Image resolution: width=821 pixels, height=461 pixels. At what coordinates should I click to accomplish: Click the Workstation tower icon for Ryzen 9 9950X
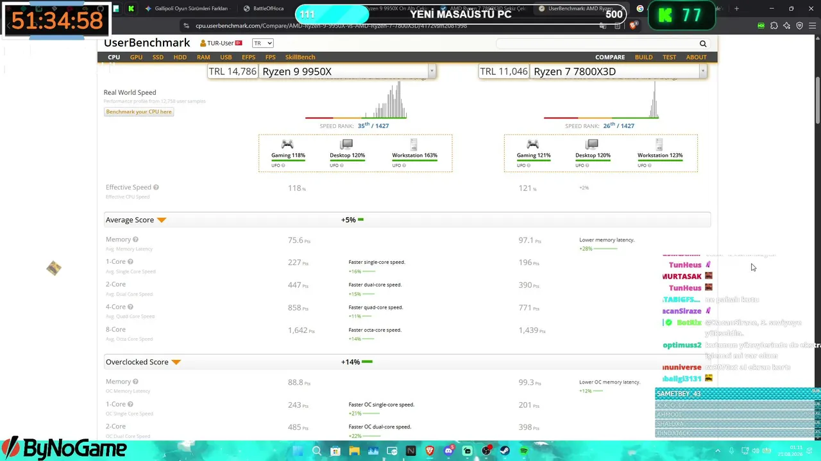(414, 145)
